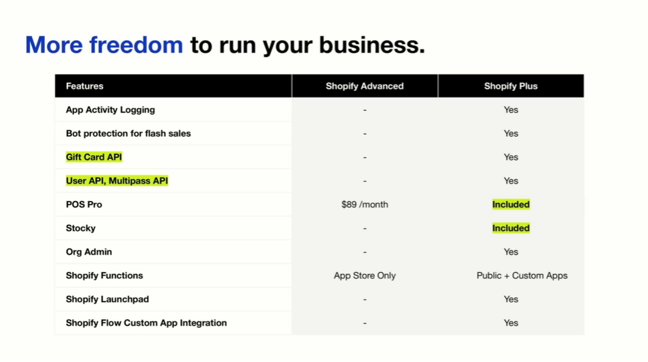Screen dimensions: 648x362
Task: Click 'Yes' in Org Admin row
Action: point(511,252)
